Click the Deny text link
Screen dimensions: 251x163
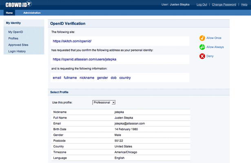(211, 56)
